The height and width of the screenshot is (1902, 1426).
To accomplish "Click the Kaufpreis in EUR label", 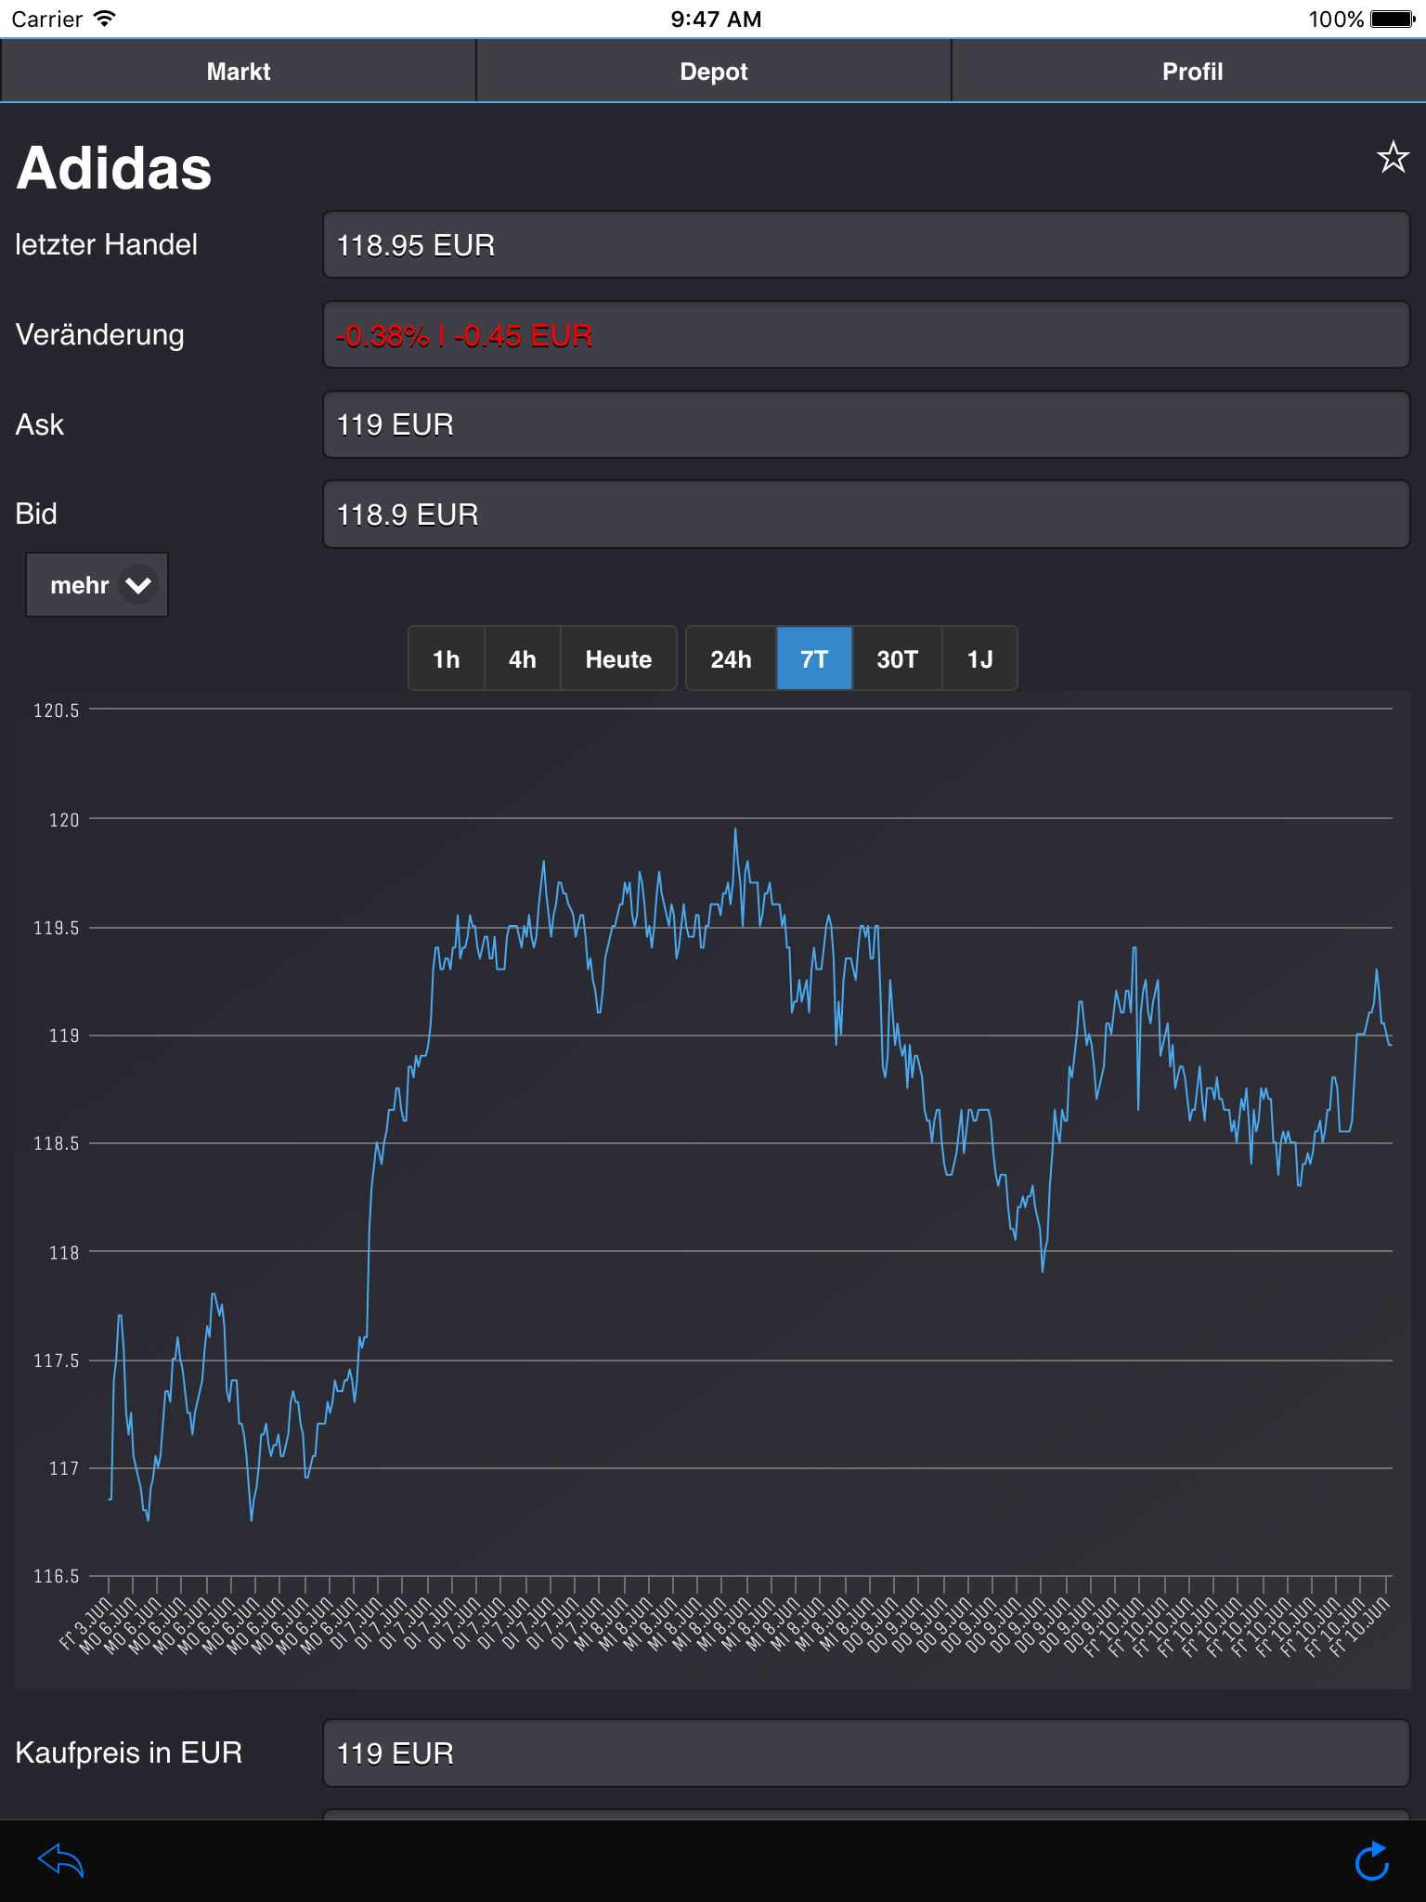I will click(129, 1752).
